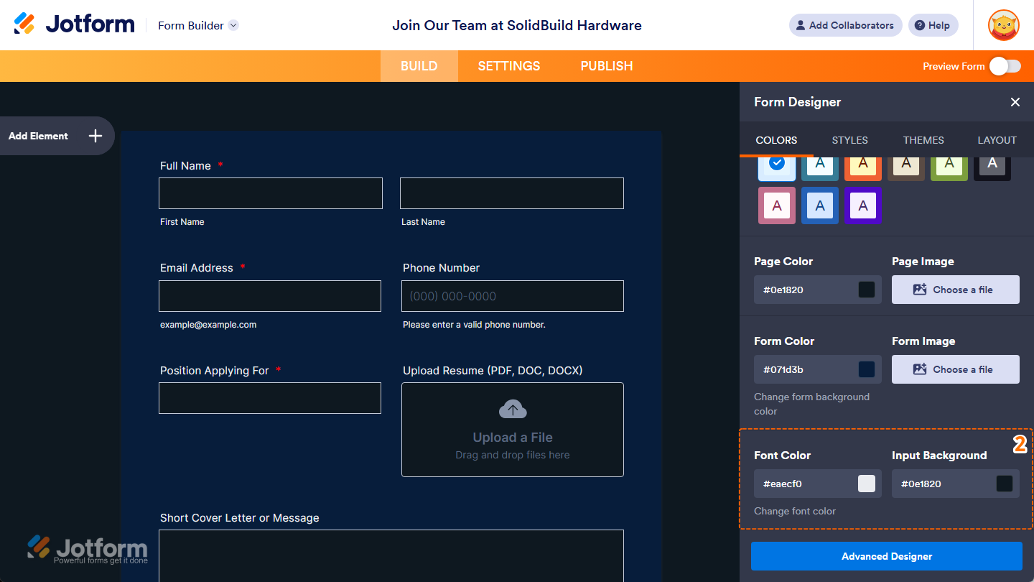Choose the pink color scheme

click(x=777, y=205)
